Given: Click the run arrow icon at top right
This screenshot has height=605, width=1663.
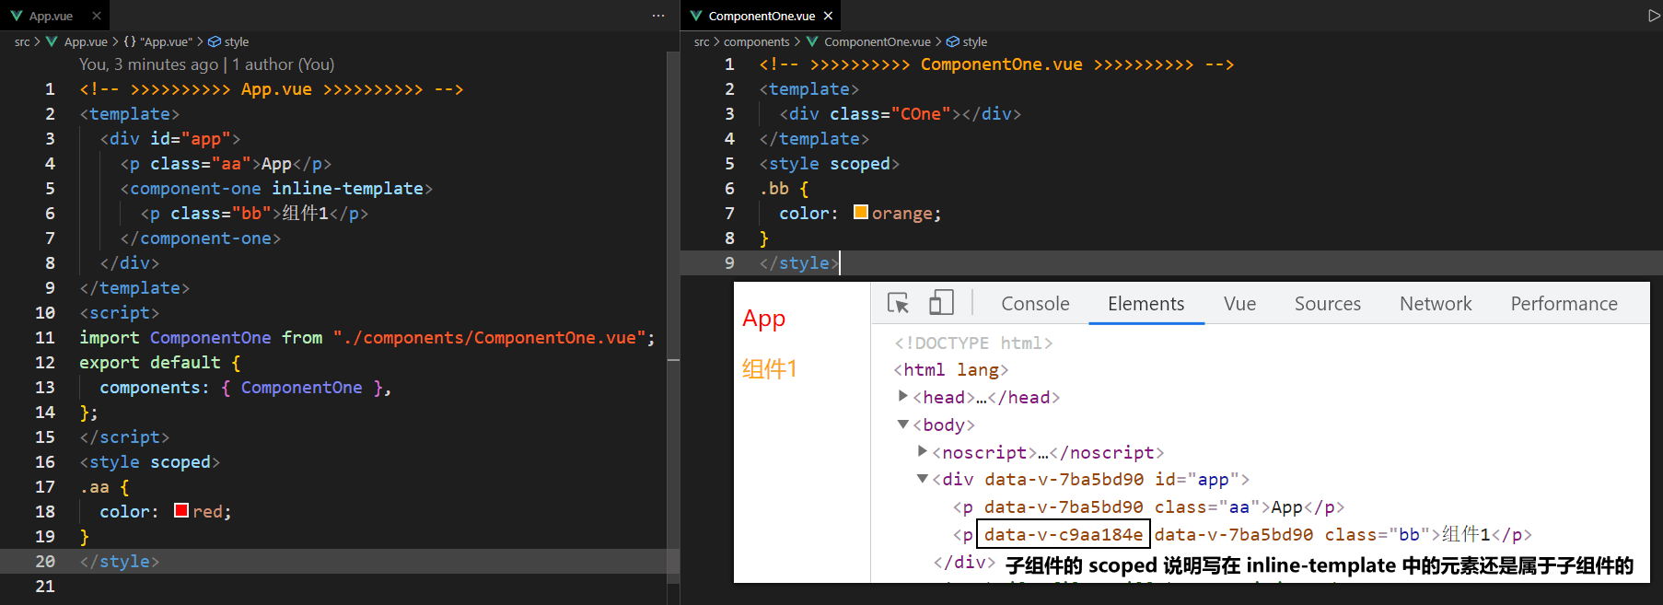Looking at the screenshot, I should click(x=1654, y=16).
